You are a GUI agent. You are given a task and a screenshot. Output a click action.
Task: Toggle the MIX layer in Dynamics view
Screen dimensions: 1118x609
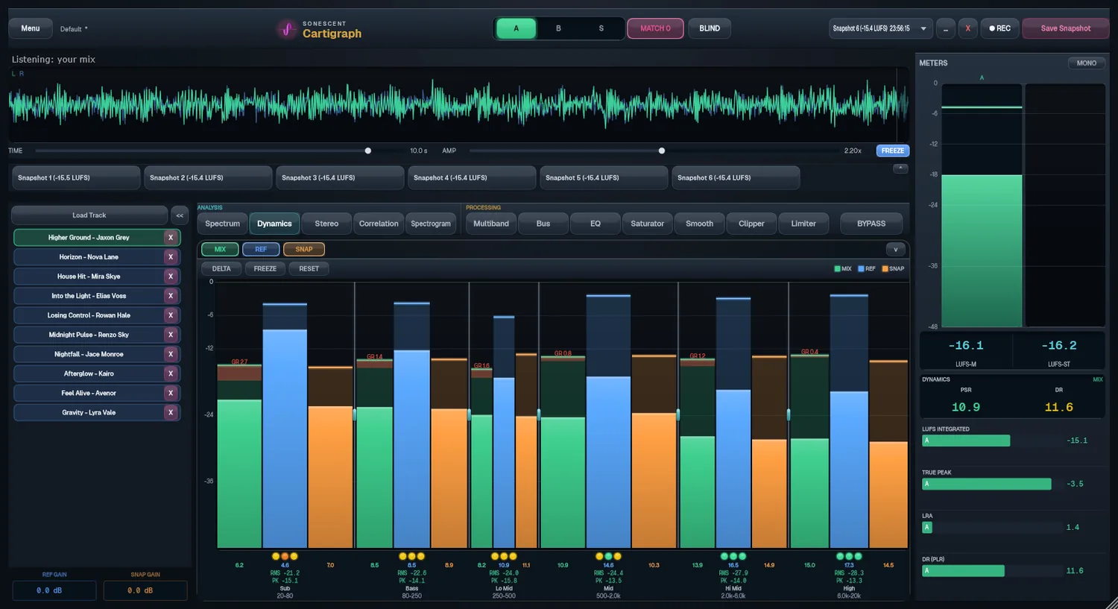click(220, 249)
